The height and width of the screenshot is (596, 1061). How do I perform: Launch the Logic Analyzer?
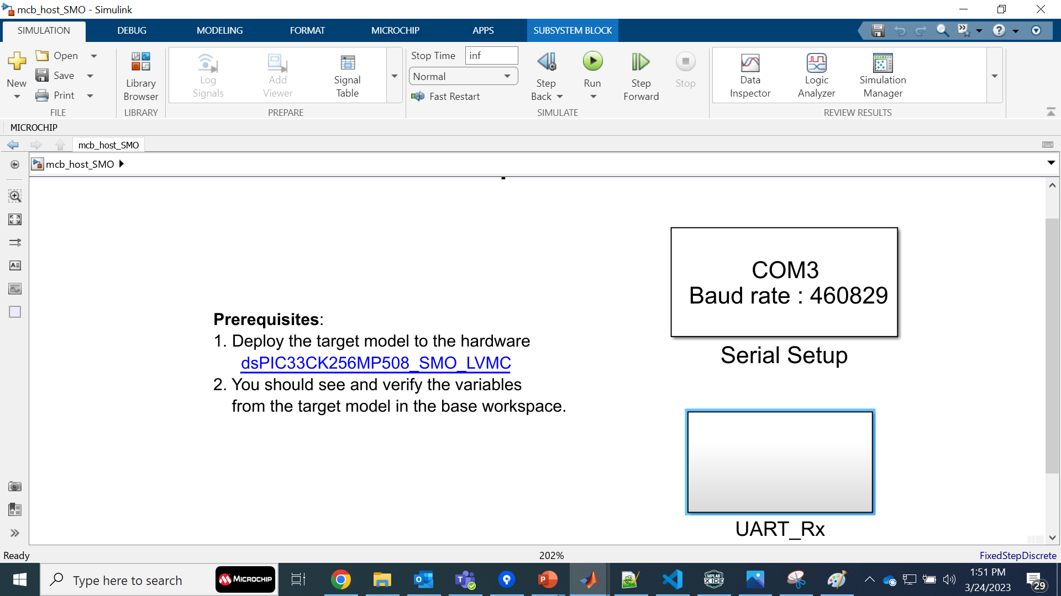coord(816,76)
